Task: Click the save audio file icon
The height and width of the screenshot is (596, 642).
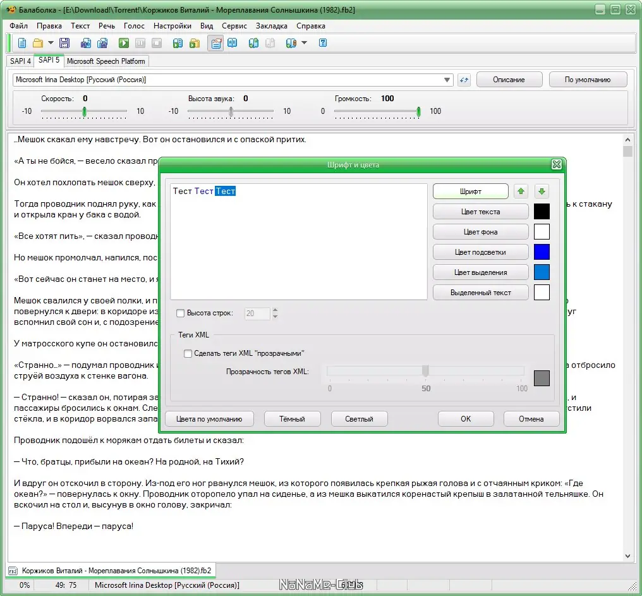Action: coord(86,43)
